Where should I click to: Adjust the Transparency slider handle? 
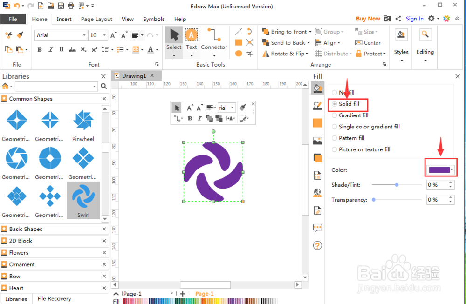pyautogui.click(x=374, y=200)
